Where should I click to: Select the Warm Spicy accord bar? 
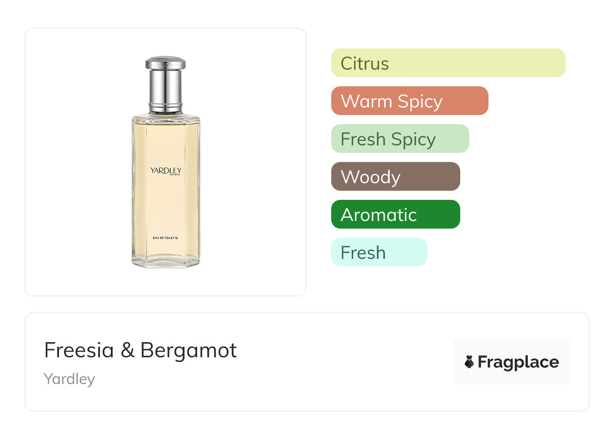point(409,101)
